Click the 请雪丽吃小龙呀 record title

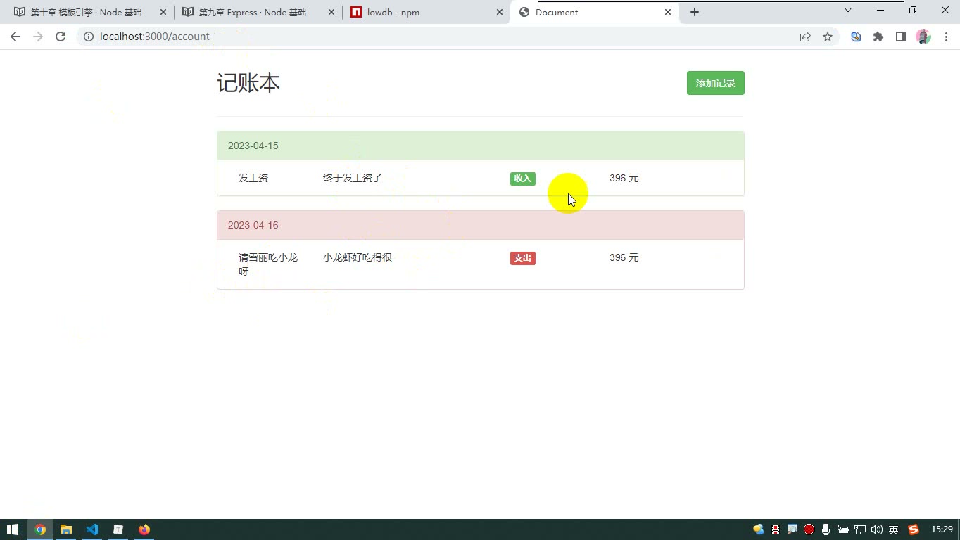tap(268, 264)
